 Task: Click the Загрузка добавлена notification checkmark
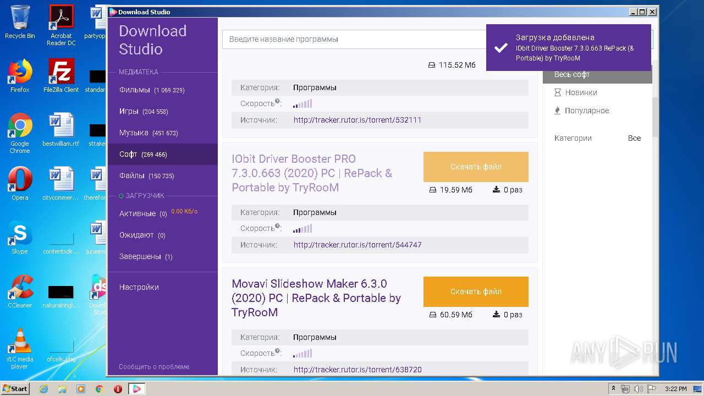[501, 48]
